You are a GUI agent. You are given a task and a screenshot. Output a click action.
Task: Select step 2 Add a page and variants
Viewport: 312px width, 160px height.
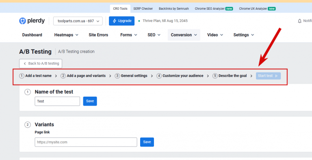[x=83, y=76]
